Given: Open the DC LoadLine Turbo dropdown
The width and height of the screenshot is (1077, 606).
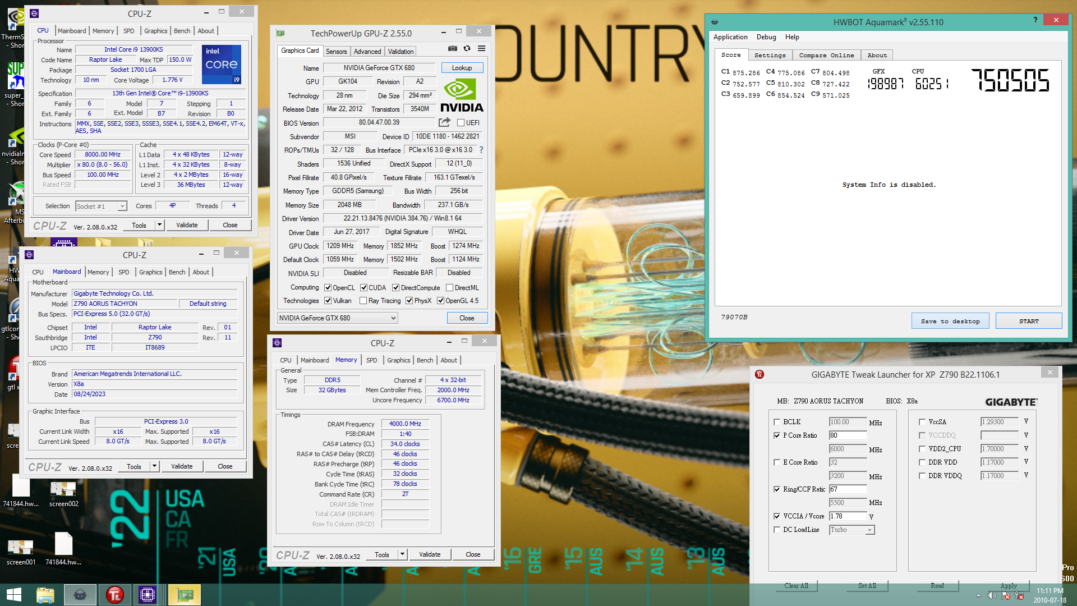Looking at the screenshot, I should (852, 530).
